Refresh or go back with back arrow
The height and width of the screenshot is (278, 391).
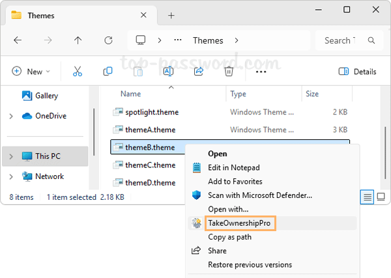coord(18,40)
